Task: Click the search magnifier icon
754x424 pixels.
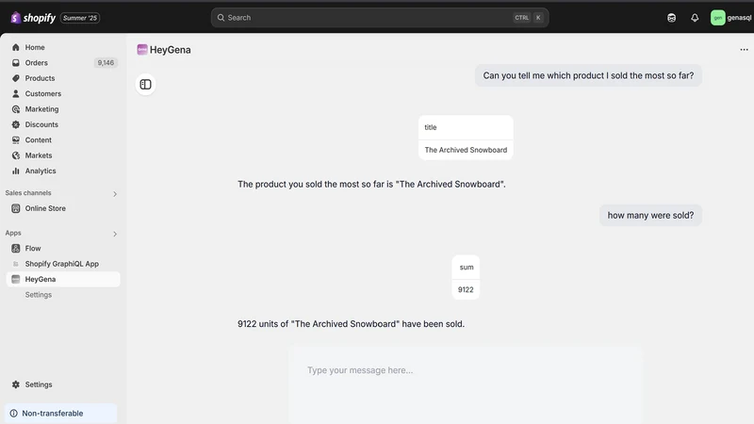Action: click(221, 18)
